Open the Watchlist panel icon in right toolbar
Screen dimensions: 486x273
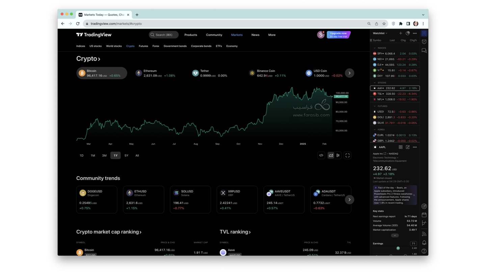point(424,33)
